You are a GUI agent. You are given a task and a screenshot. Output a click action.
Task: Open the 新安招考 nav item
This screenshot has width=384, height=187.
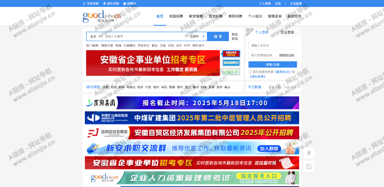tap(295, 17)
